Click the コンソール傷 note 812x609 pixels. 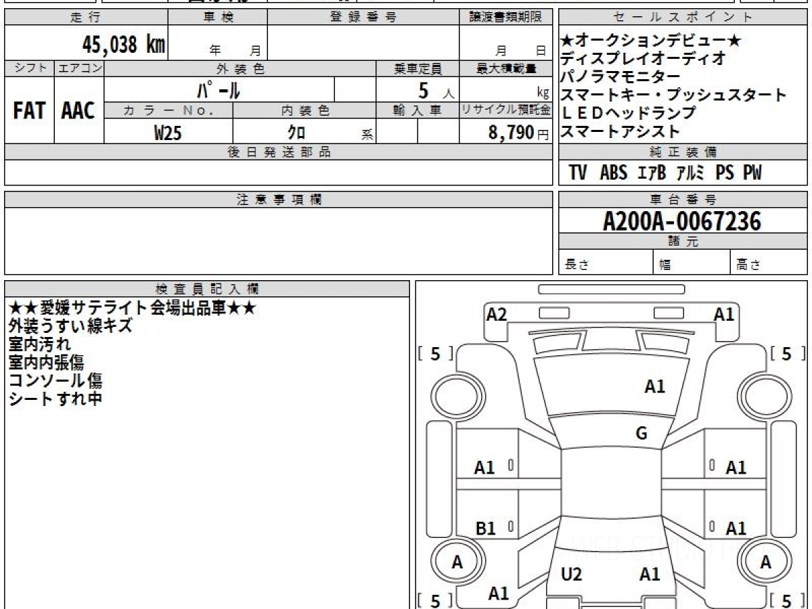[x=55, y=381]
